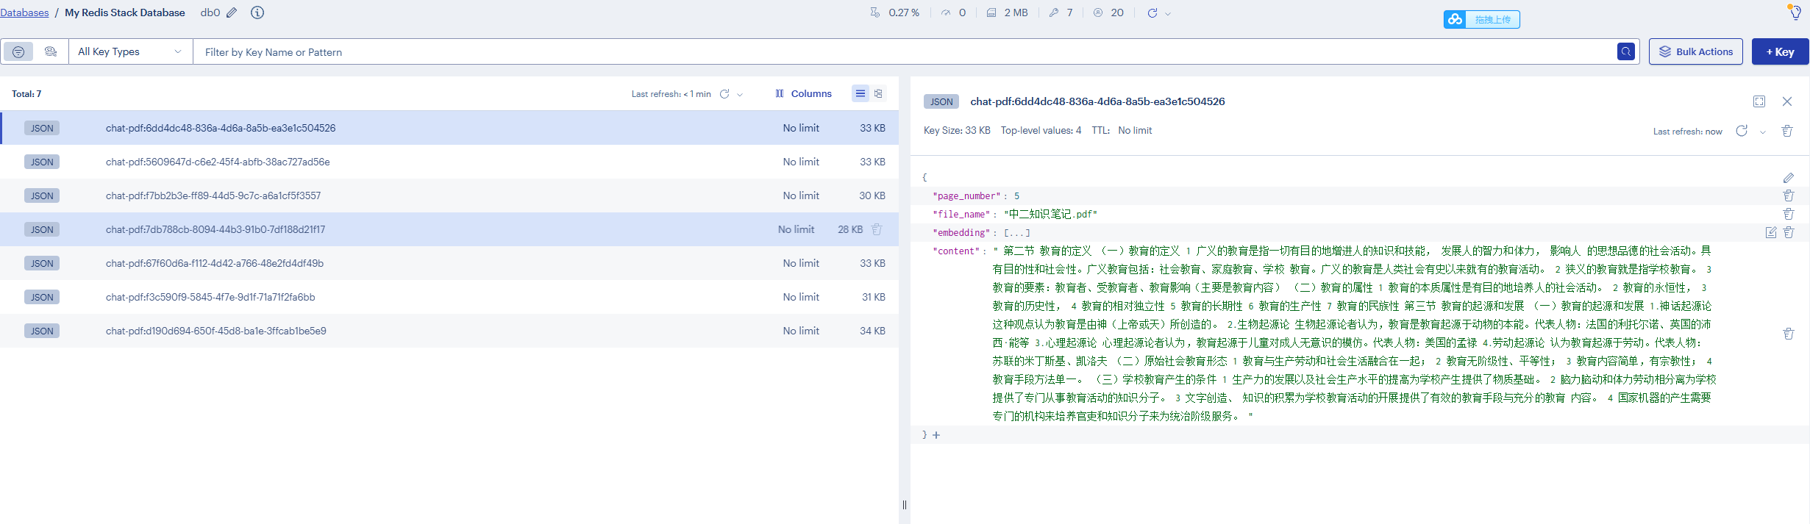
Task: Open the Insights lightbulb panel
Action: tap(1795, 12)
